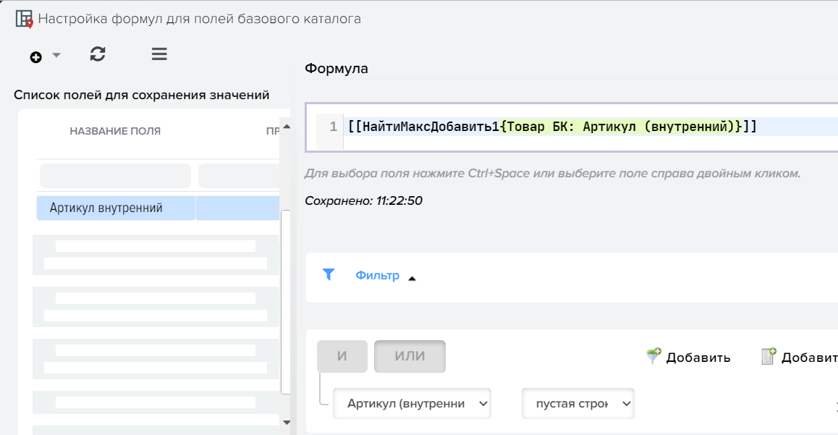Collapse the Фильтр section with the black triangle
The height and width of the screenshot is (435, 838).
(412, 278)
